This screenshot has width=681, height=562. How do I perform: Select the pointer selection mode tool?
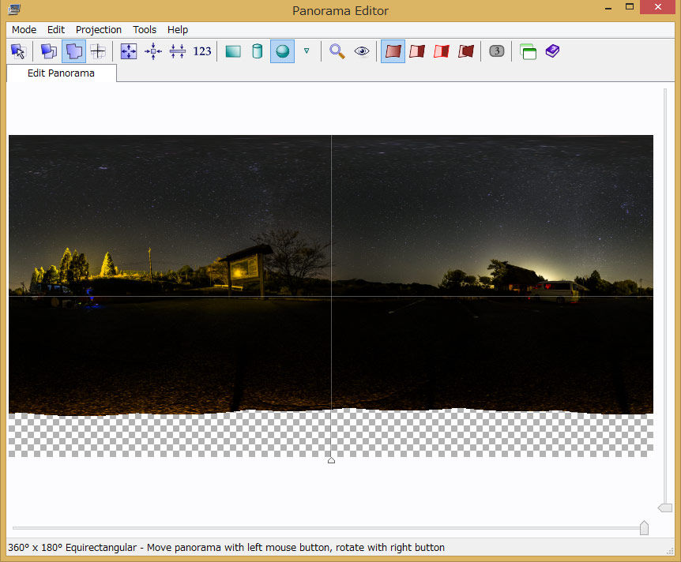[19, 51]
